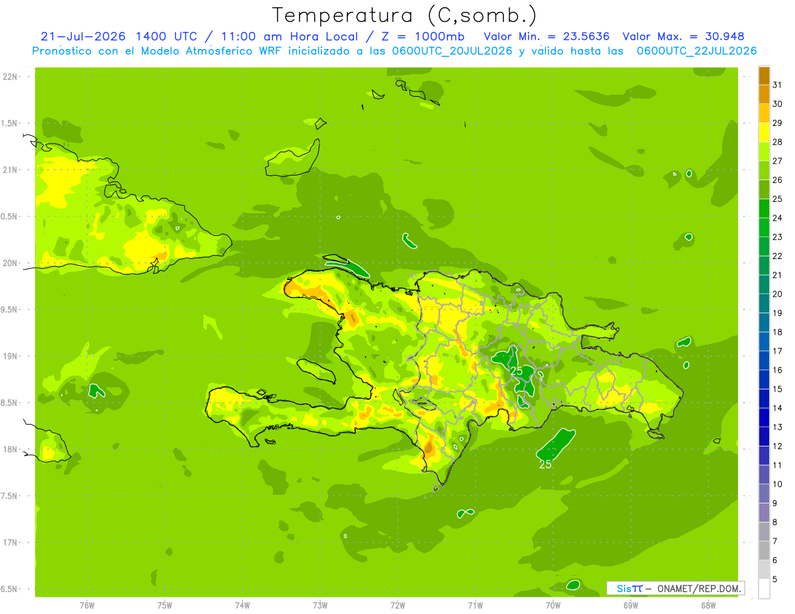Screen dimensions: 795x614
Task: Click the legend value 28
Action: [x=777, y=142]
